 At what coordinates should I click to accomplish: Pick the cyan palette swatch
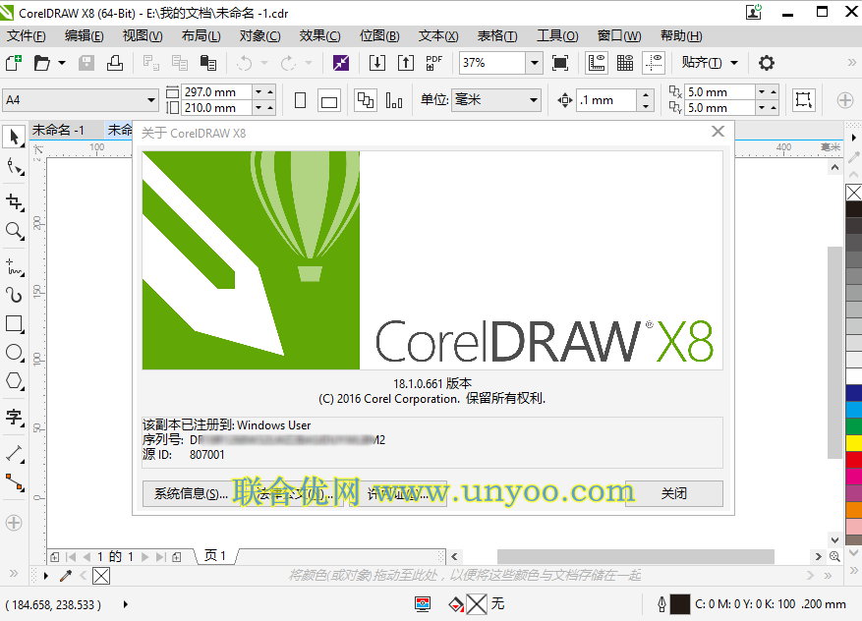point(854,410)
